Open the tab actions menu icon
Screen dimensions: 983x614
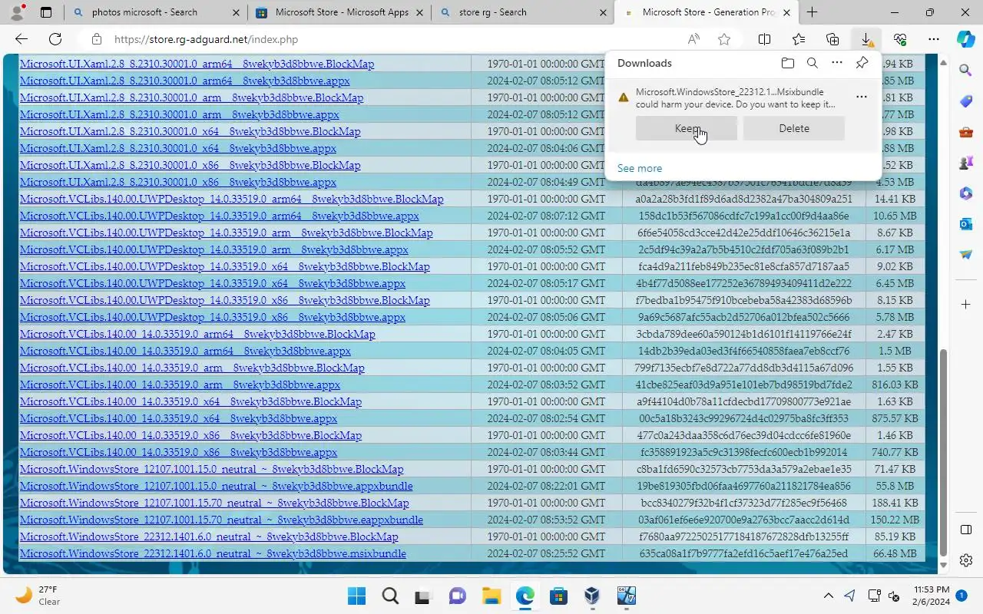click(x=46, y=12)
